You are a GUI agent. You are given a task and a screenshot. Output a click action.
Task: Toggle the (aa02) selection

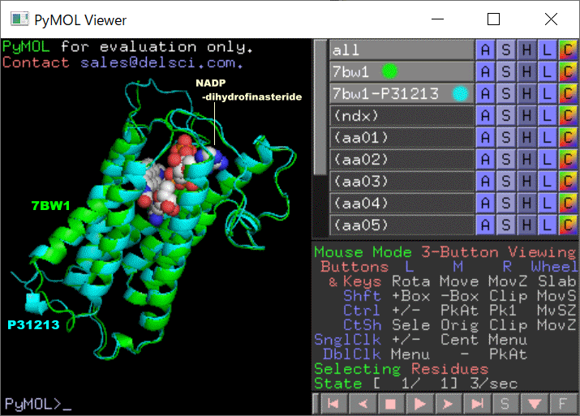402,159
